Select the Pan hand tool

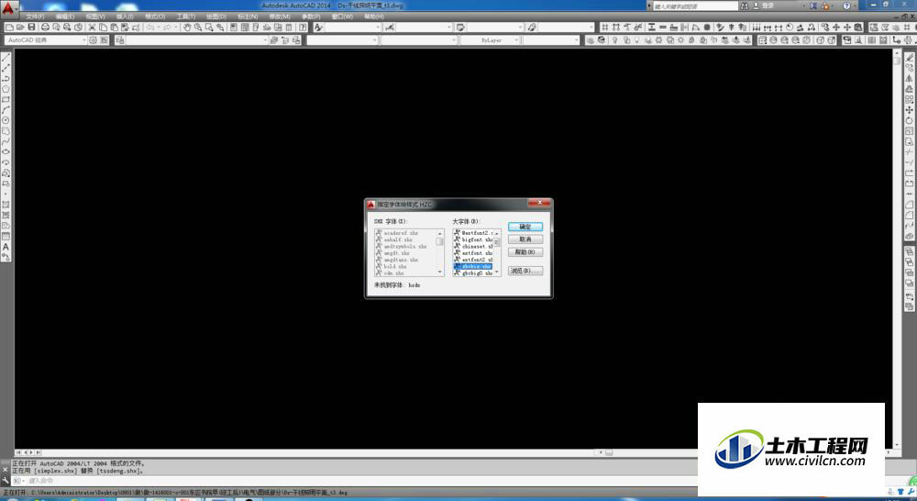[x=187, y=27]
